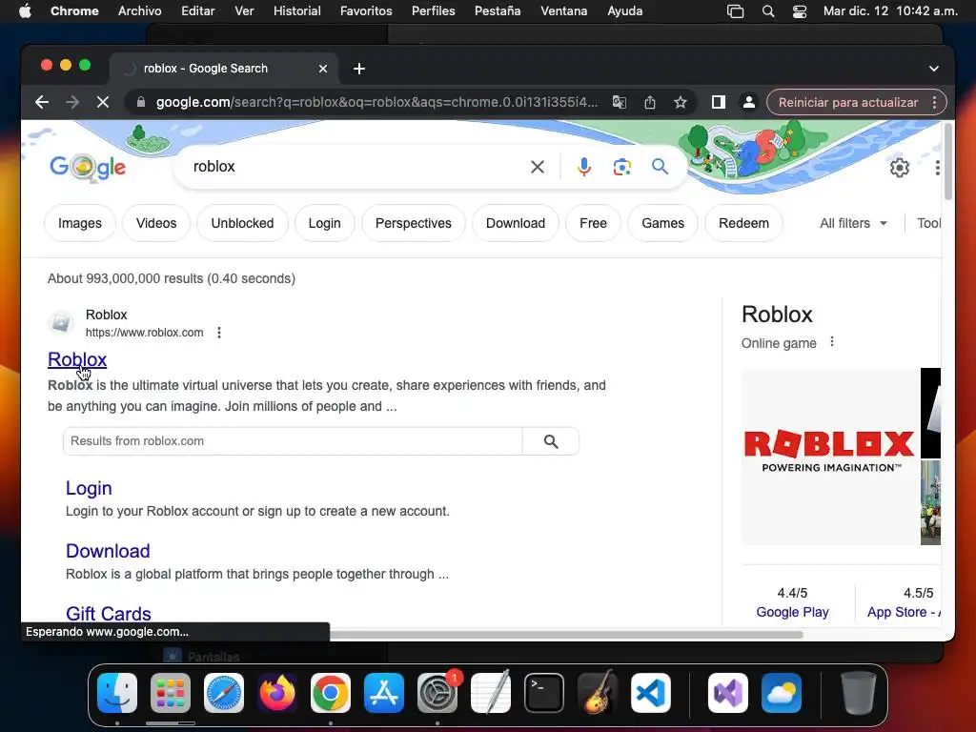The height and width of the screenshot is (732, 976).
Task: Launch Visual Studio Code from the Dock
Action: [650, 693]
